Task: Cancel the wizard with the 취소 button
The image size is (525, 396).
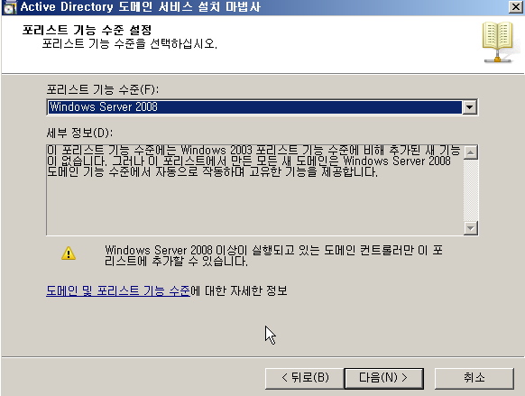Action: 474,378
